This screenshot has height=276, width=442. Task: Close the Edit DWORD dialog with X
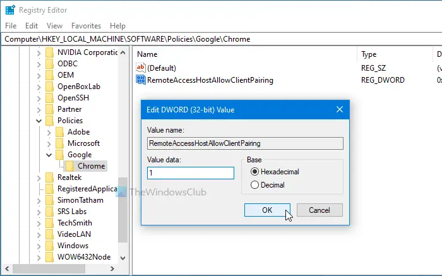coord(340,109)
